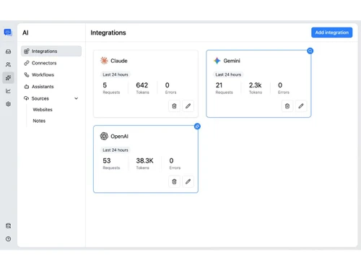
Task: Select Integrations in the AI sidebar
Action: [x=51, y=51]
